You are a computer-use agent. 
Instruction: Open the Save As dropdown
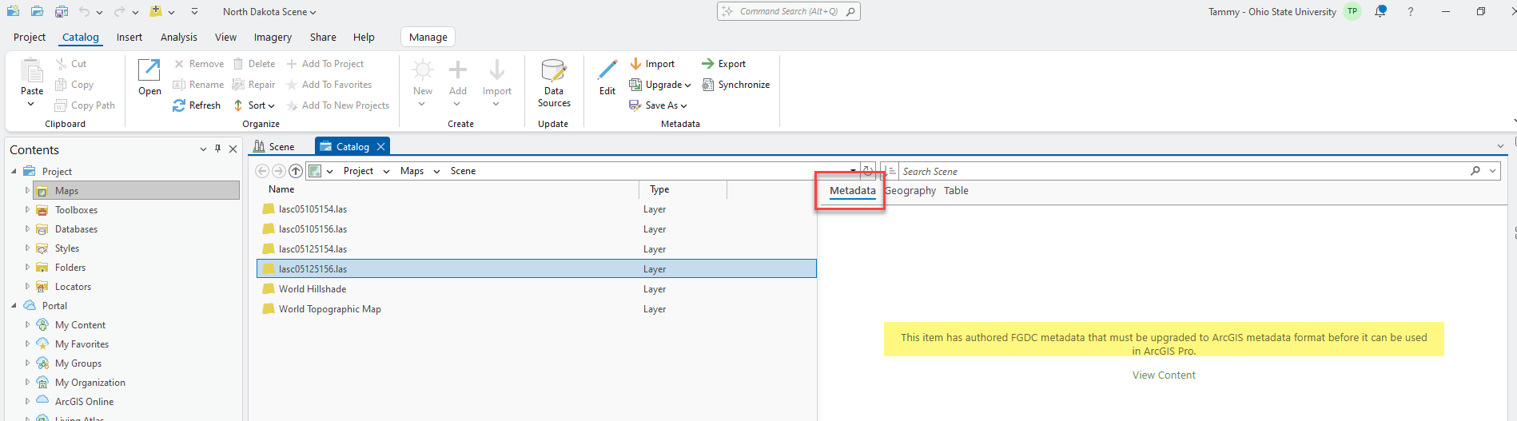659,105
